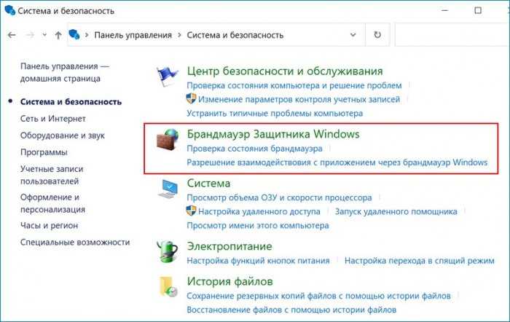Open Специальные возможности category

[x=75, y=243]
